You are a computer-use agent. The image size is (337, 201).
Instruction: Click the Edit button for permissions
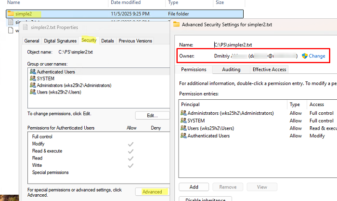point(152,116)
